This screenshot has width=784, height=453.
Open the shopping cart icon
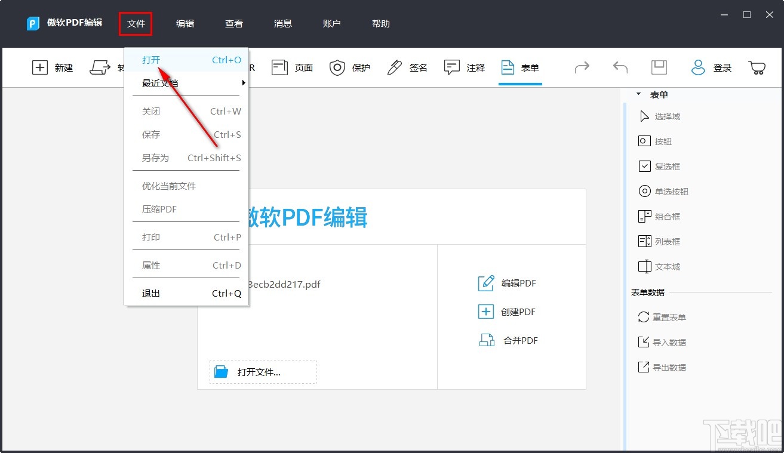(757, 67)
